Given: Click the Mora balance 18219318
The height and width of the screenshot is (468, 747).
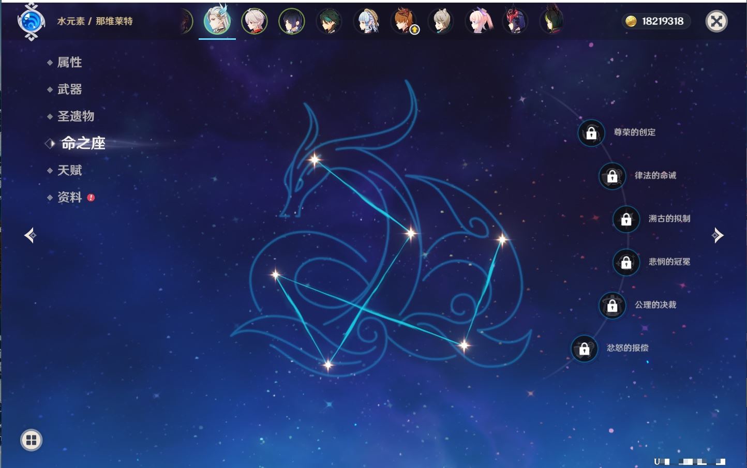Looking at the screenshot, I should pyautogui.click(x=663, y=21).
